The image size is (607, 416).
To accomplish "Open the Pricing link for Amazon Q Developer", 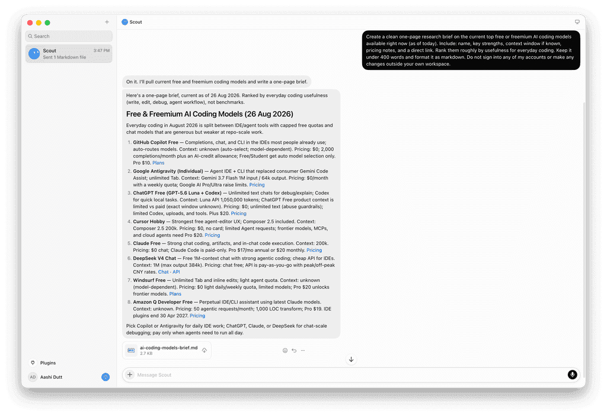I will [x=197, y=316].
